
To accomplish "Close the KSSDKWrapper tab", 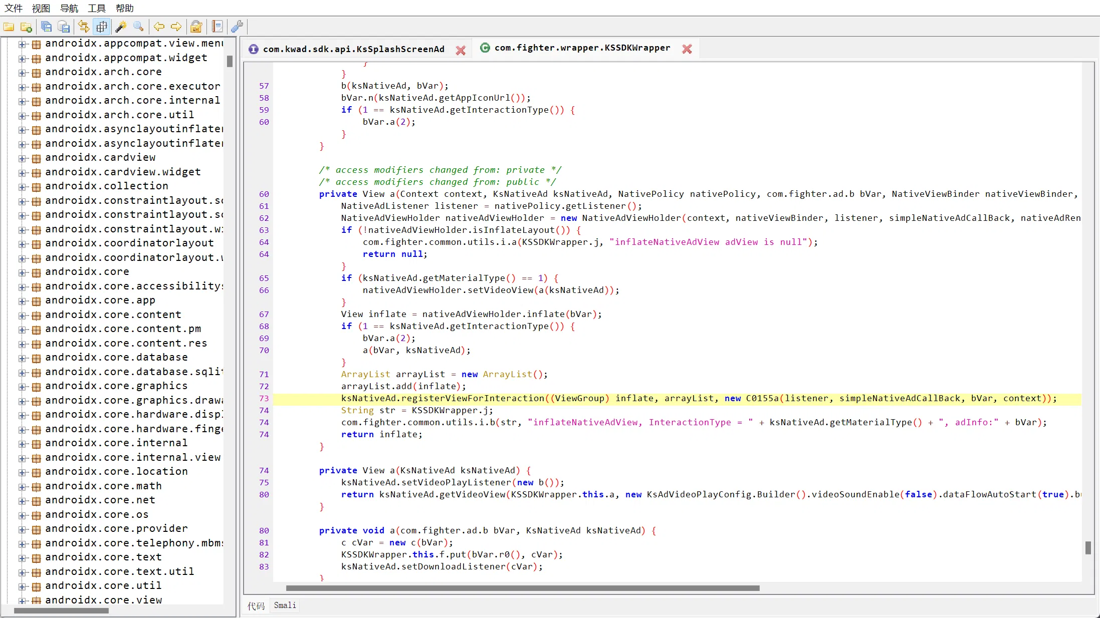I will (x=687, y=49).
